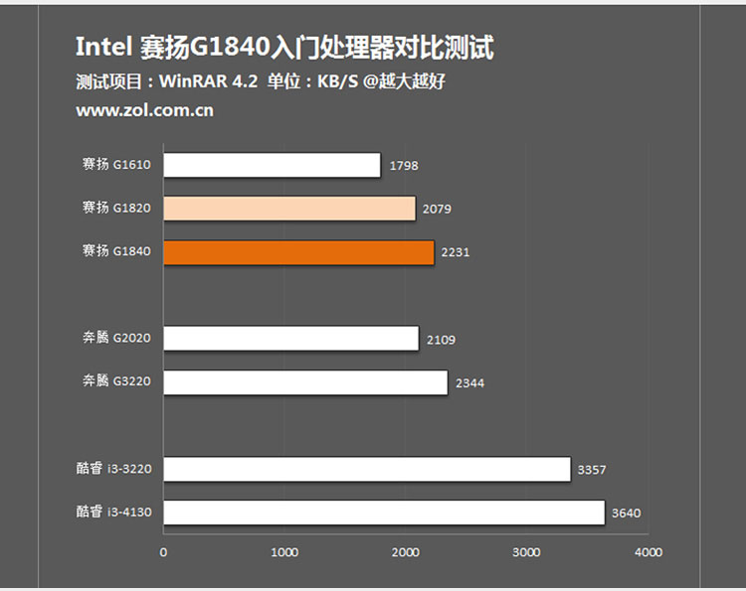Click the chart title about 赛扬G1840
This screenshot has width=746, height=591.
pos(284,48)
